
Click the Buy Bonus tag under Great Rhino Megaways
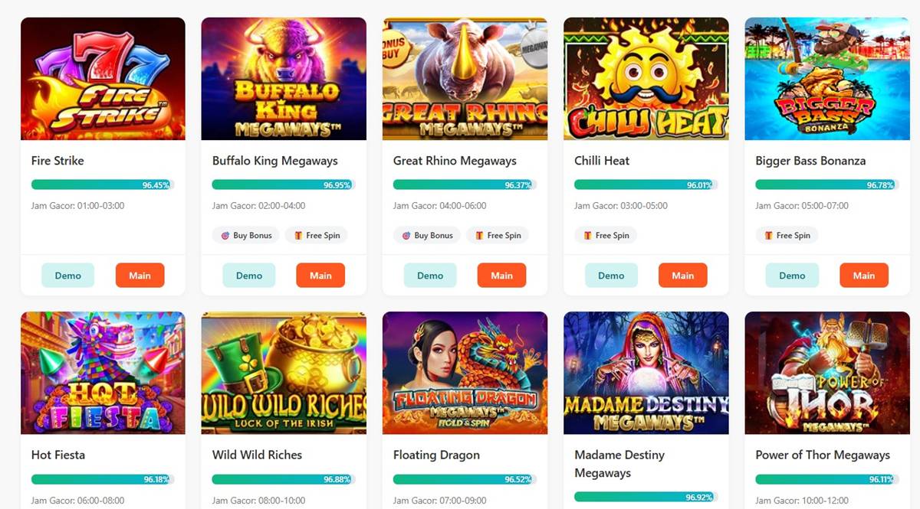click(428, 236)
